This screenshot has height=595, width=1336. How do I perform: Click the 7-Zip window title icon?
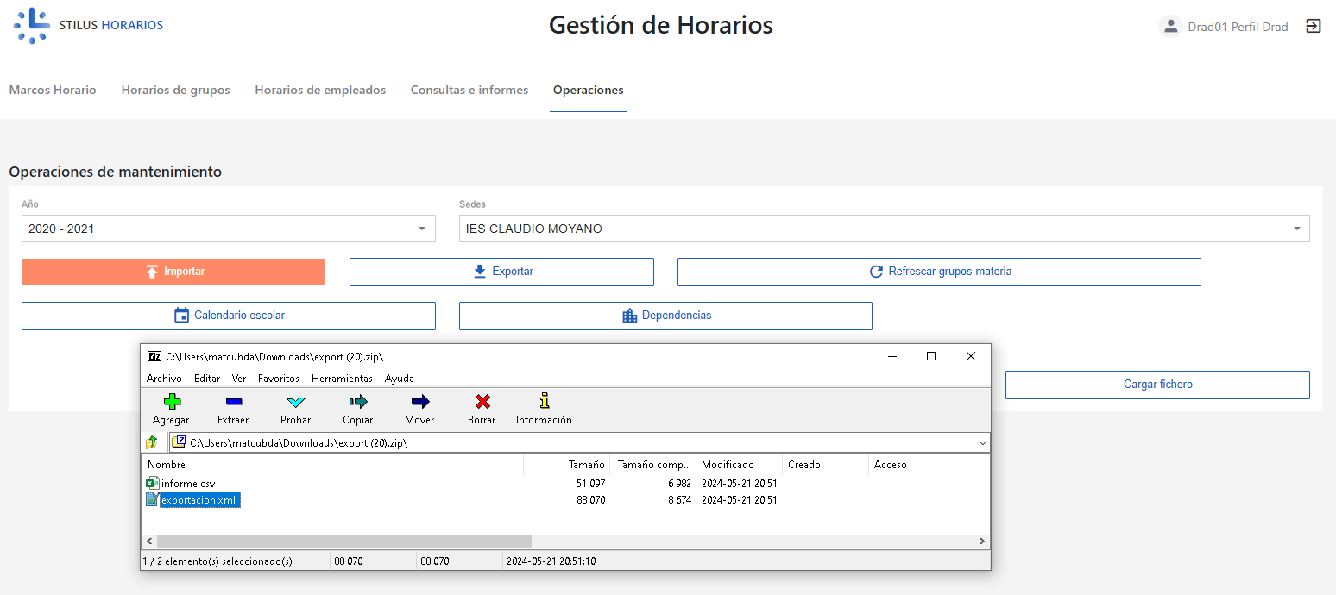pyautogui.click(x=154, y=356)
